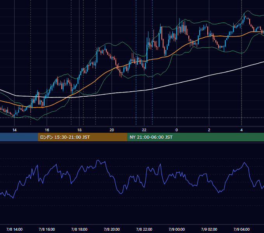
Task: Click the London 15:30-21:00 JST session bar
Action: pyautogui.click(x=82, y=137)
